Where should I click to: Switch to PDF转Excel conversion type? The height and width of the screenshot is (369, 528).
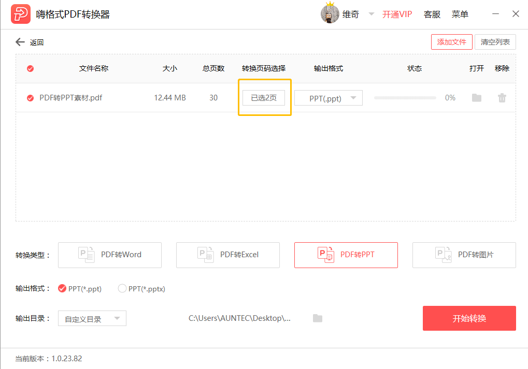point(228,255)
